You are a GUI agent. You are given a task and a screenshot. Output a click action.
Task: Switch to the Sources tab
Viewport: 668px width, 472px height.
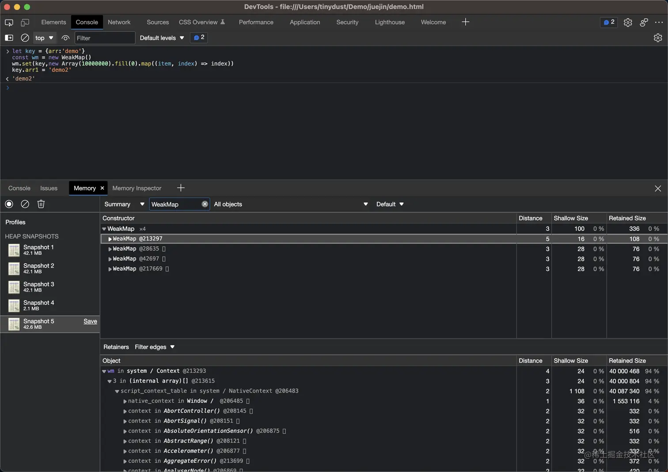tap(158, 22)
